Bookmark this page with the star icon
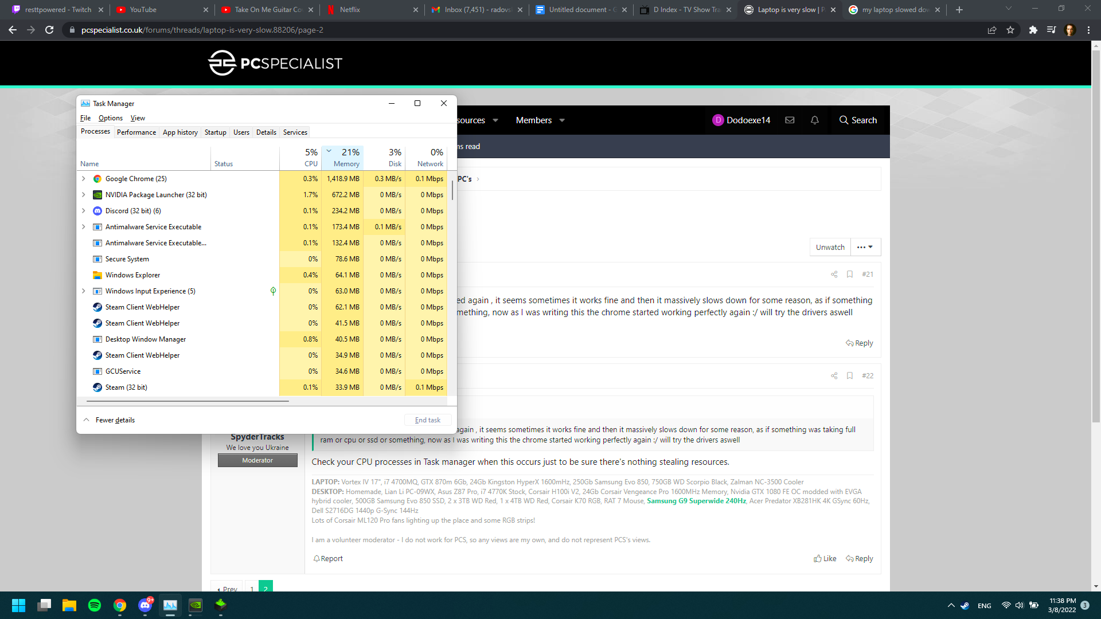Viewport: 1101px width, 619px height. tap(1010, 30)
